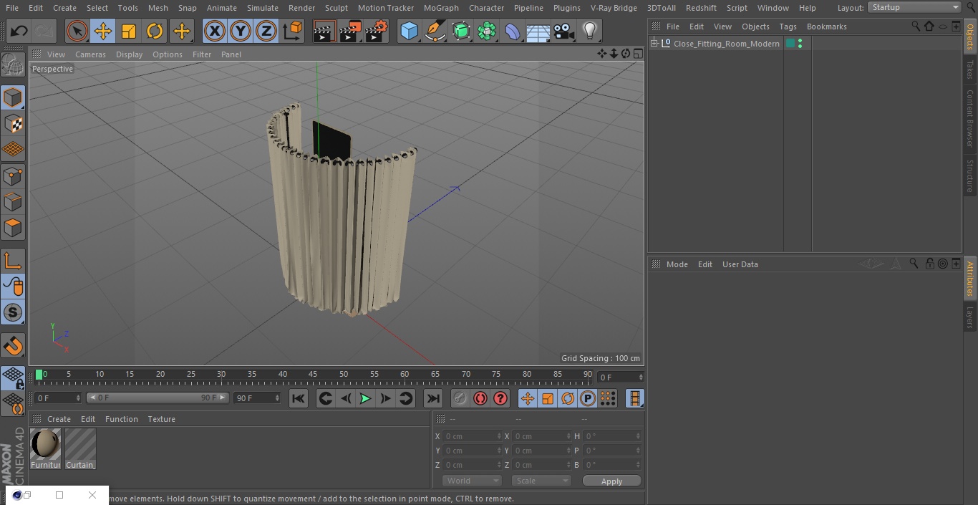Click the deformer bend icon
978x505 pixels.
pos(513,32)
